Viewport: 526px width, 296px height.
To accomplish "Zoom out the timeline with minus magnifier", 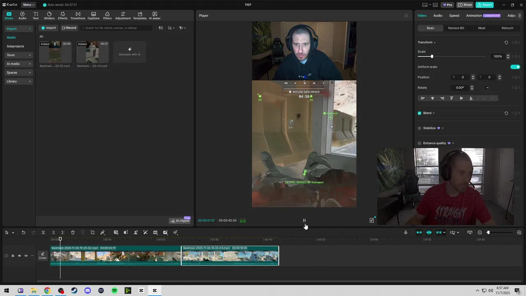I will click(x=480, y=232).
